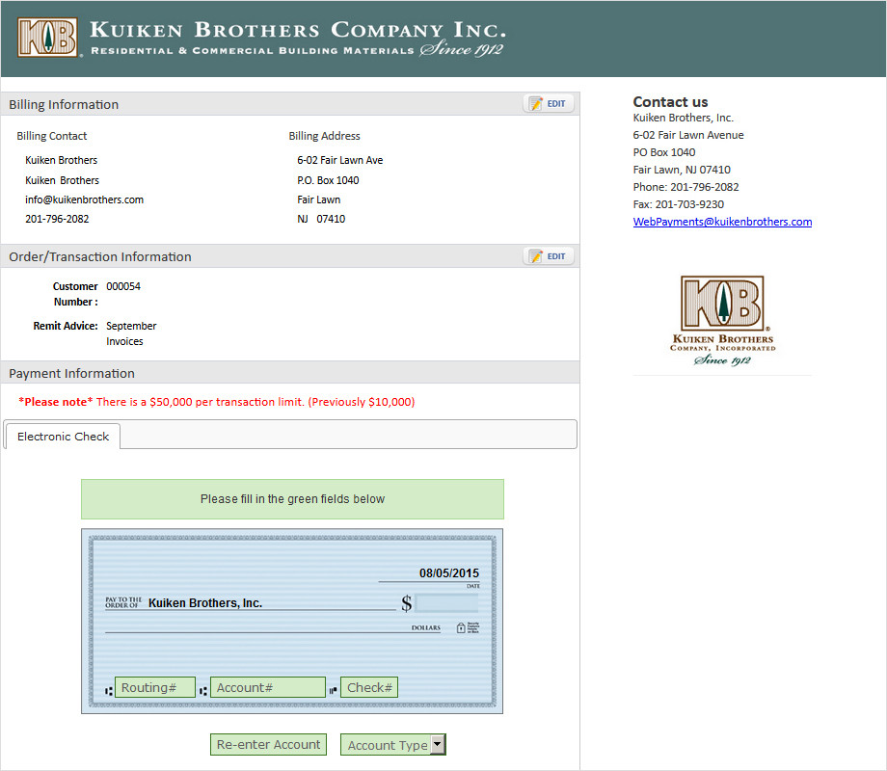The height and width of the screenshot is (771, 887).
Task: Click billing phone 201-796-2082 under Billing Contact
Action: coord(57,219)
